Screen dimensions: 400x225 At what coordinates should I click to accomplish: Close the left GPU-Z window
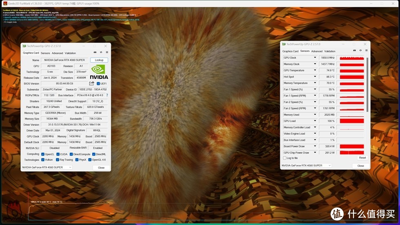pos(106,46)
